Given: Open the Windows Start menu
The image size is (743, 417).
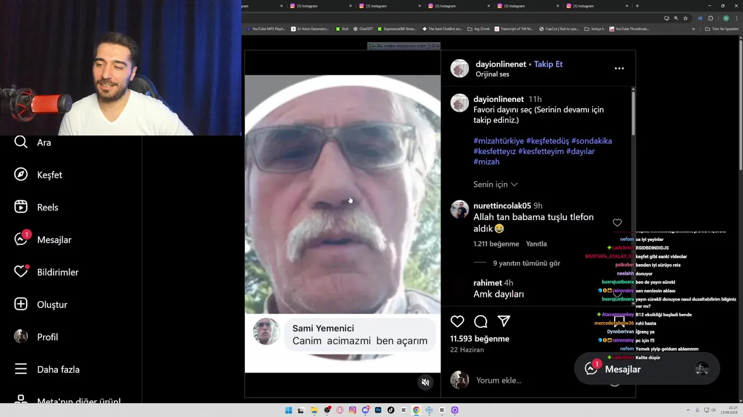Looking at the screenshot, I should [x=288, y=410].
